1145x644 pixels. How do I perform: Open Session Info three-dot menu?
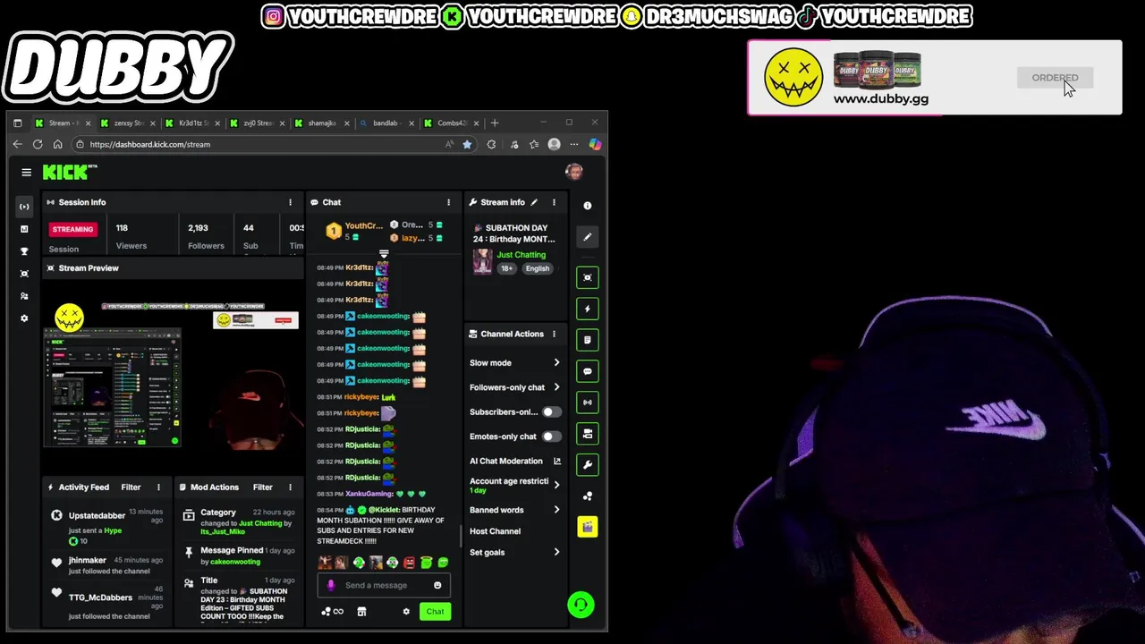pyautogui.click(x=290, y=202)
